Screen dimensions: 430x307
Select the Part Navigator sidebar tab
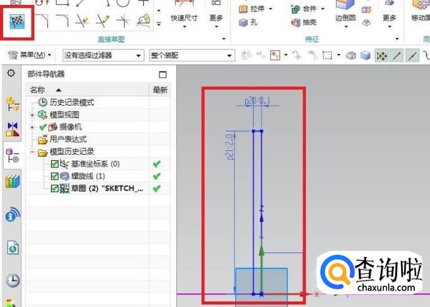[13, 155]
